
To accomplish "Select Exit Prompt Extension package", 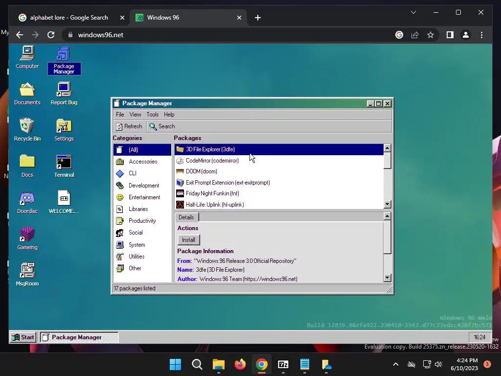I will (x=279, y=183).
